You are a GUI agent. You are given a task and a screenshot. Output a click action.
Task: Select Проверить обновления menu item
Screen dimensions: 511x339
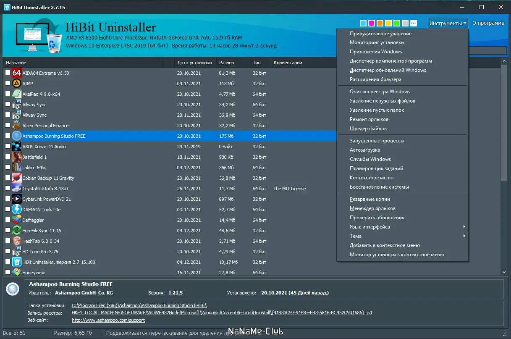click(x=403, y=218)
